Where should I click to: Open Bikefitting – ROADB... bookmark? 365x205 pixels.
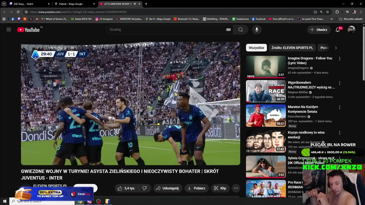(x=216, y=19)
